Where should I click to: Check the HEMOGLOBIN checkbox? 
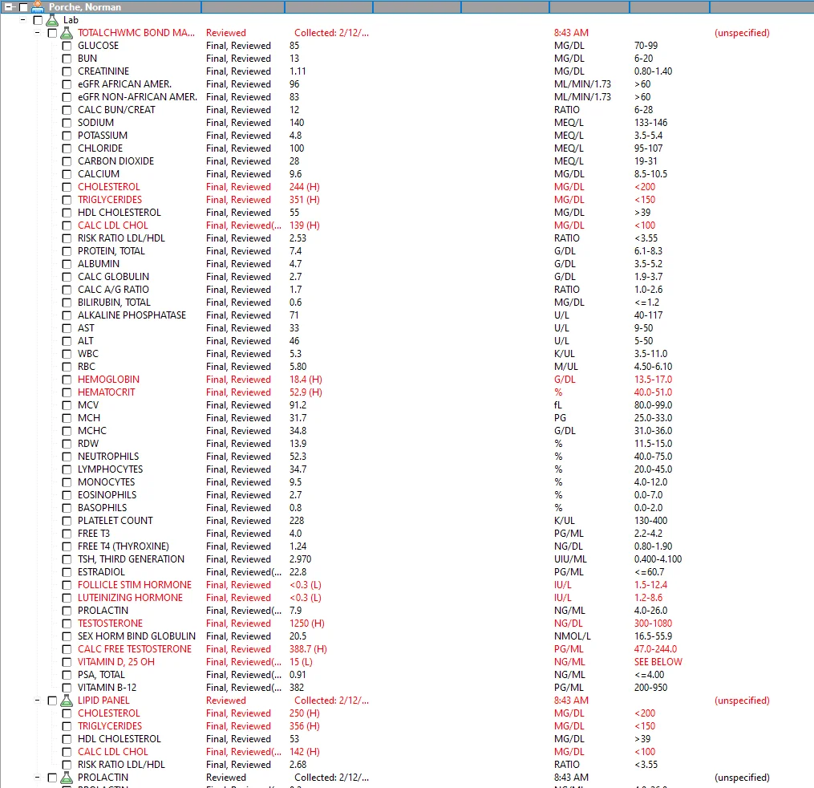(x=67, y=380)
